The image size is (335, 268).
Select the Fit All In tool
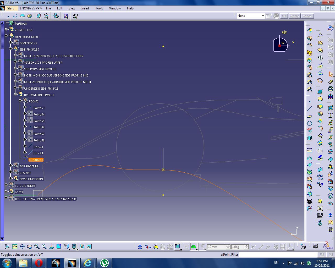point(15,247)
